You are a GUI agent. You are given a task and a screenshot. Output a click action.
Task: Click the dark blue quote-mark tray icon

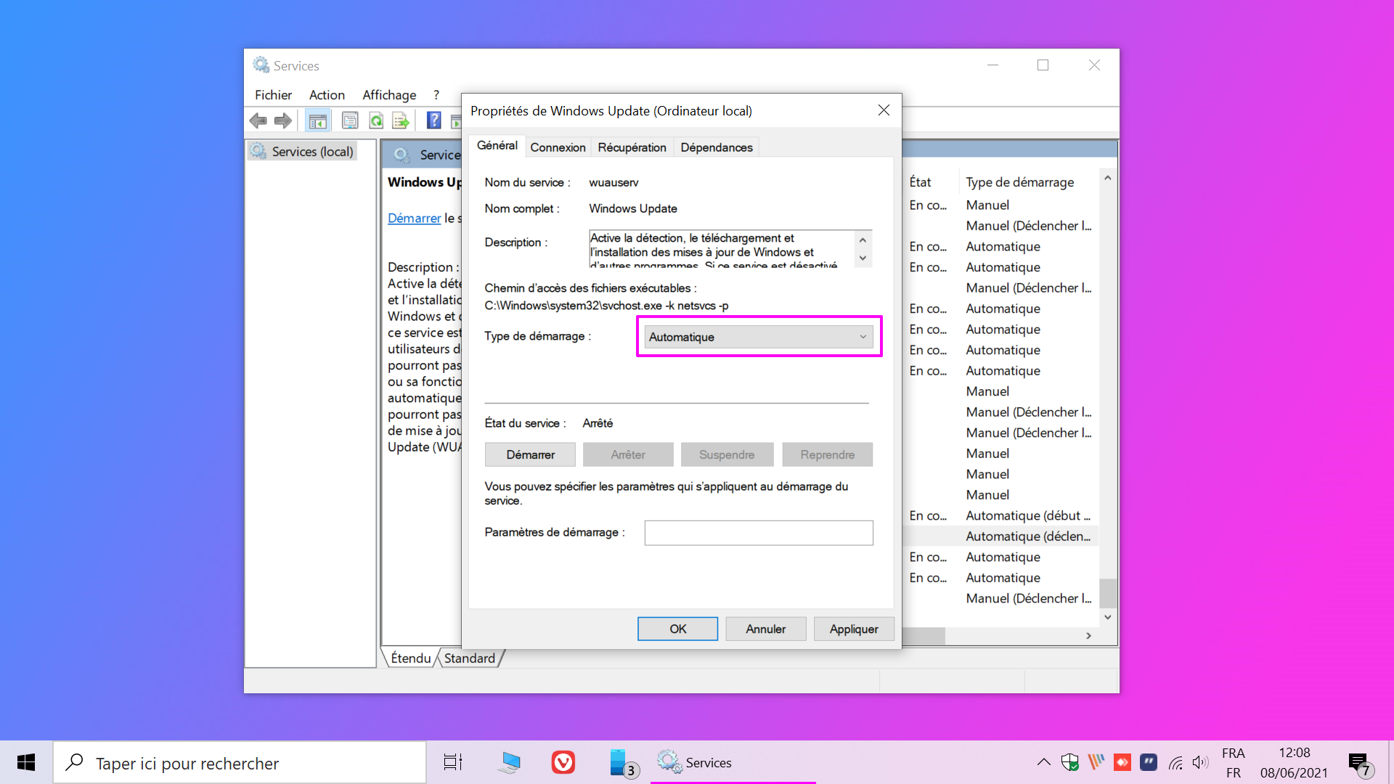[x=1149, y=762]
